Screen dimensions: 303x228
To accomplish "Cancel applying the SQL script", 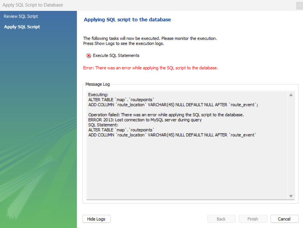I will tap(284, 219).
